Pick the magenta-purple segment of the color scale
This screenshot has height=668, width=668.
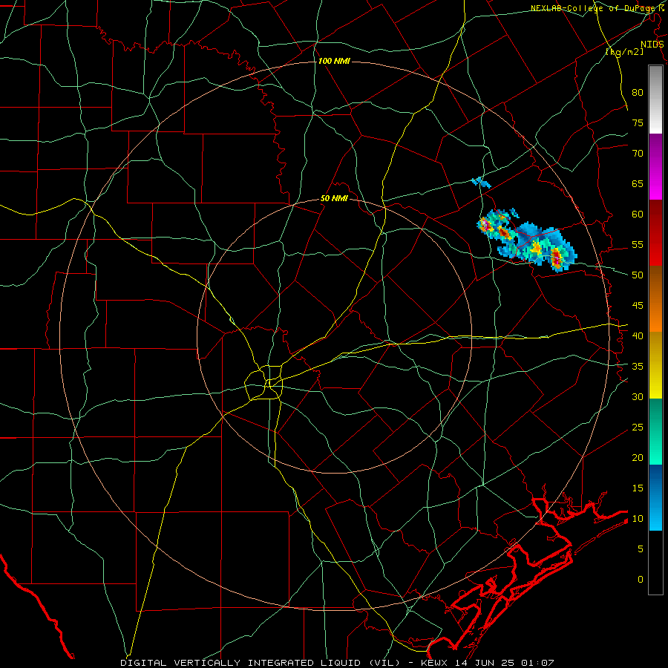point(655,166)
